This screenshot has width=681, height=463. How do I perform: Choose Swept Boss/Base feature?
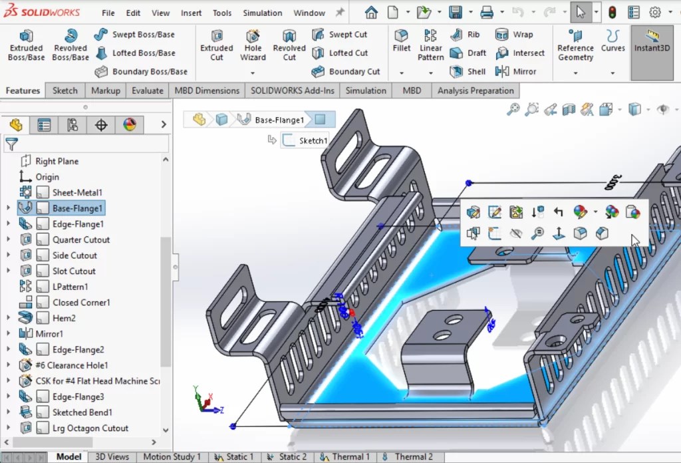coord(134,35)
